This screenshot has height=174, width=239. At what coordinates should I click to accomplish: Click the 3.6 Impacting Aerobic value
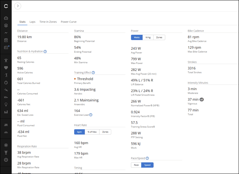(85, 89)
